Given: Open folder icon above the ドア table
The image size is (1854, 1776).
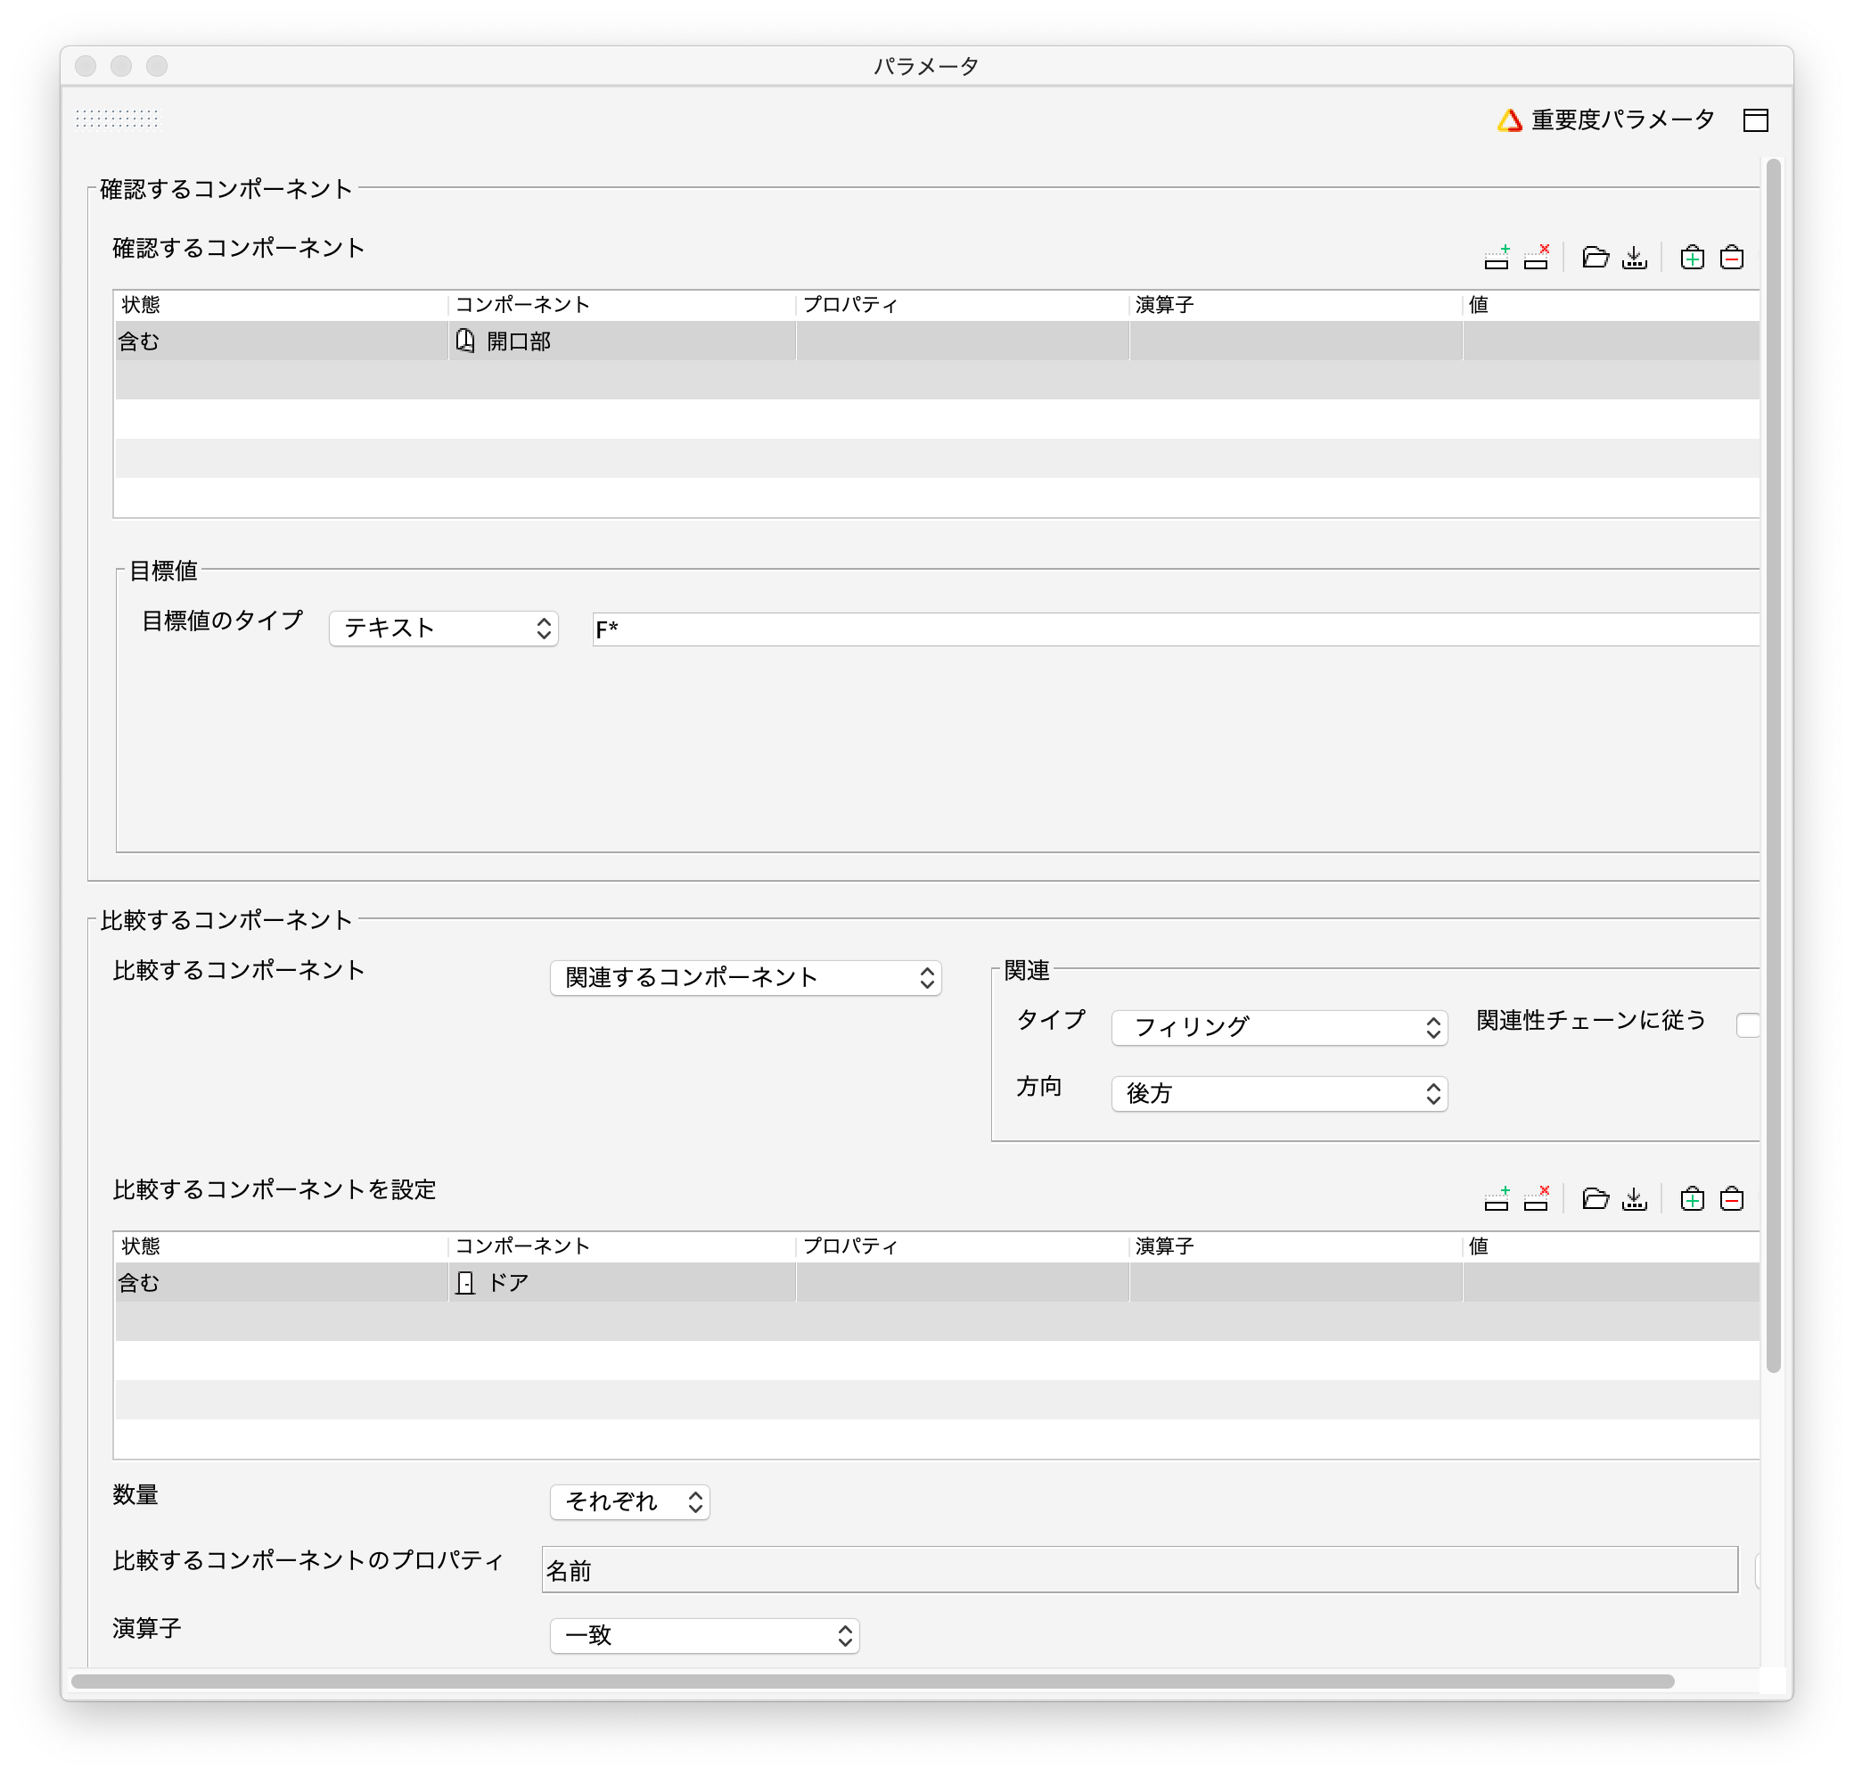Looking at the screenshot, I should click(x=1595, y=1200).
